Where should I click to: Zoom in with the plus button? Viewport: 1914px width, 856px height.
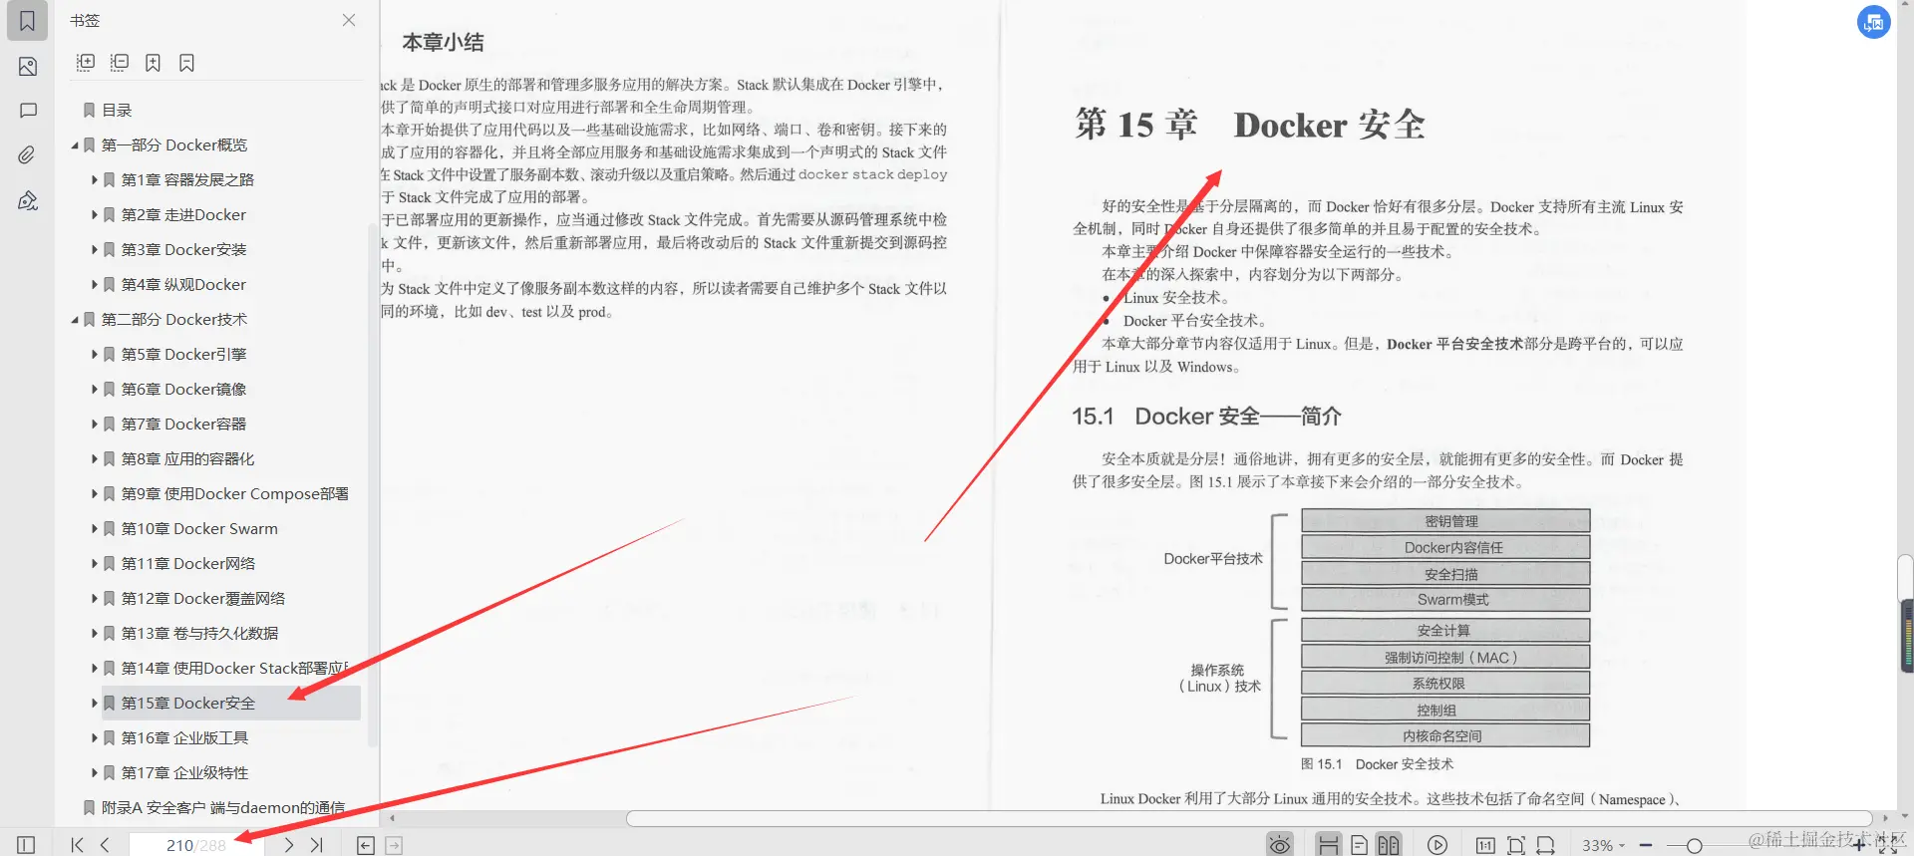[1858, 845]
